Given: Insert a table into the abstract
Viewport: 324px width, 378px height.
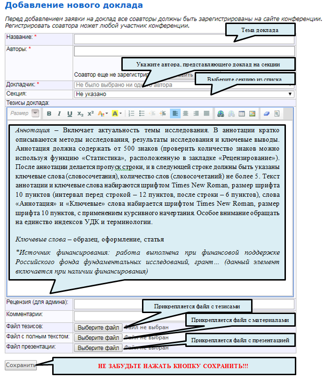Looking at the screenshot, I should 242,113.
